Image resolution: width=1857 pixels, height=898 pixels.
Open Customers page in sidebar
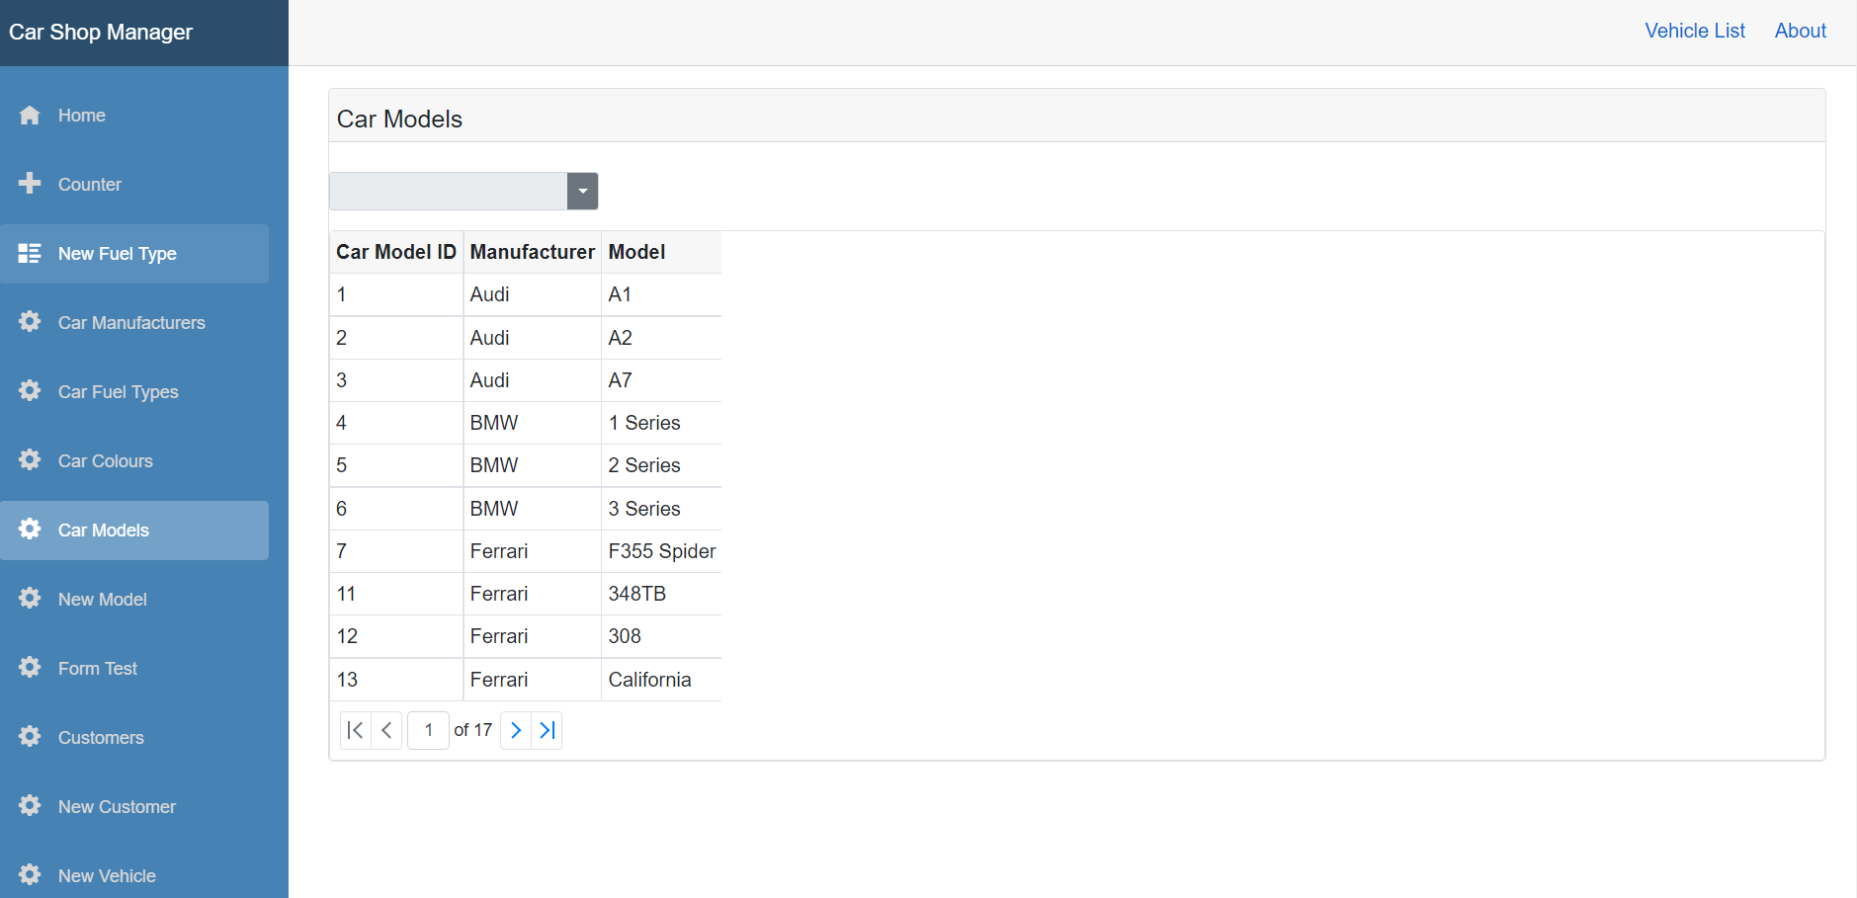click(x=101, y=738)
